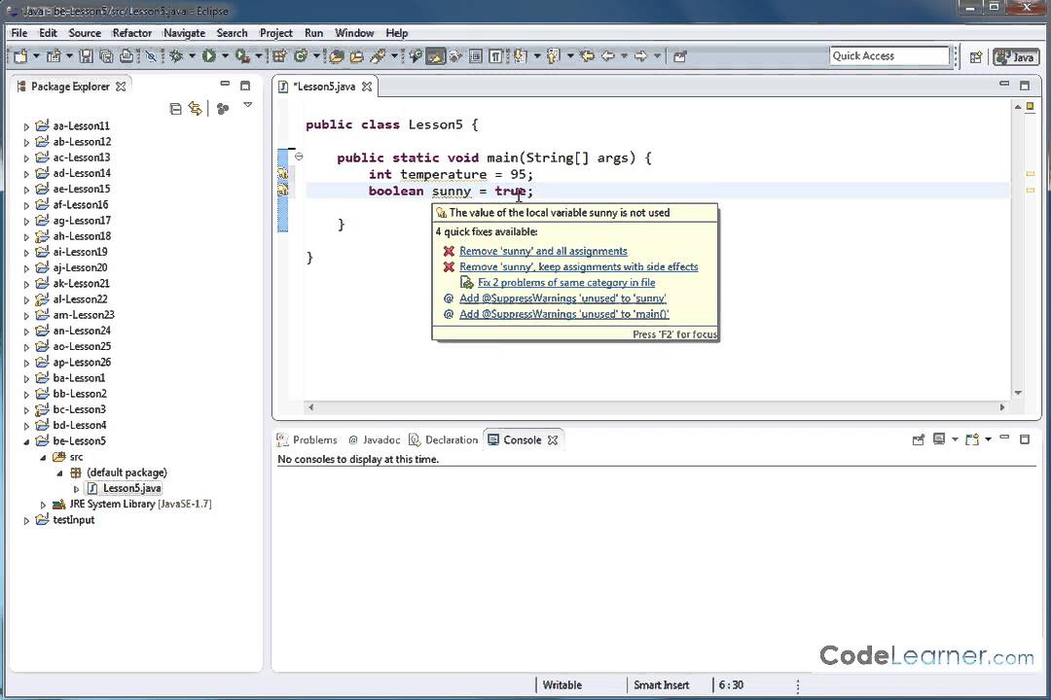Screen dimensions: 1051x700
Task: Open the Source menu
Action: [85, 33]
